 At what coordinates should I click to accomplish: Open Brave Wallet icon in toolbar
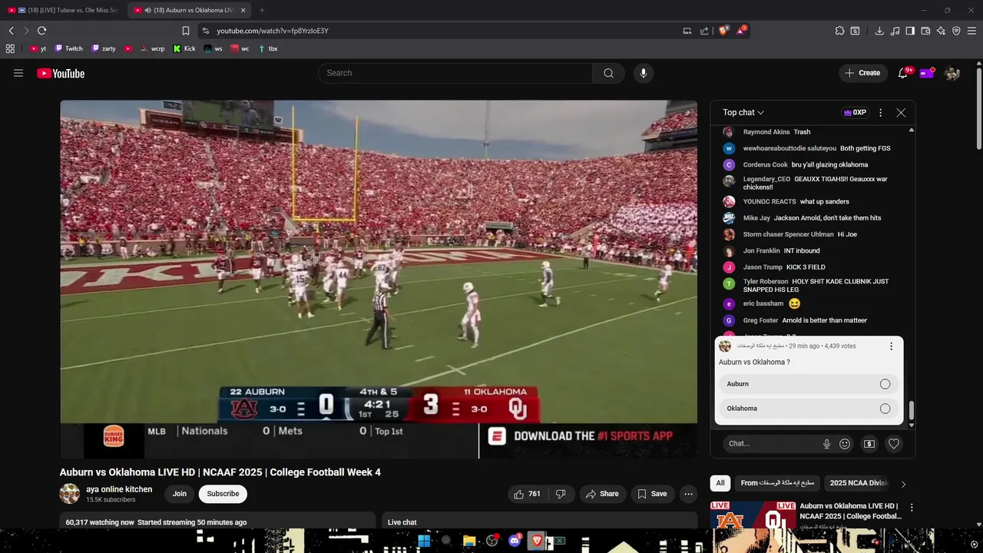[925, 31]
